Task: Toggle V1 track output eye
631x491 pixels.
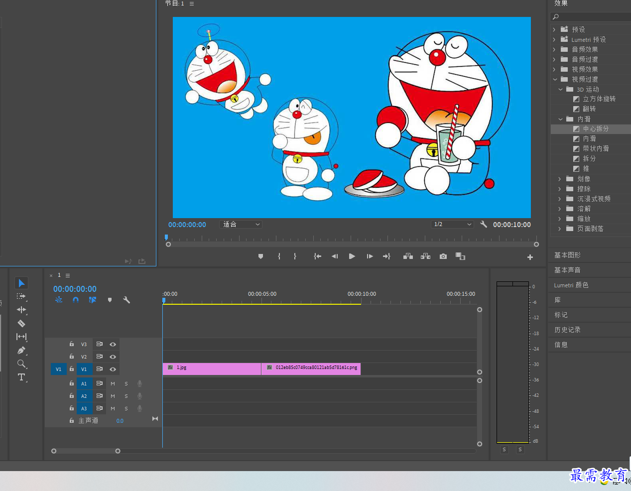Action: pos(113,369)
